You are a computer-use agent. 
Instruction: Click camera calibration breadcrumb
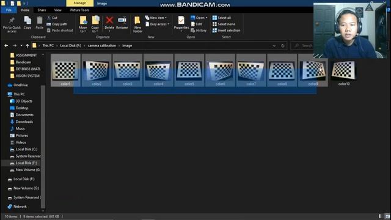tap(102, 46)
